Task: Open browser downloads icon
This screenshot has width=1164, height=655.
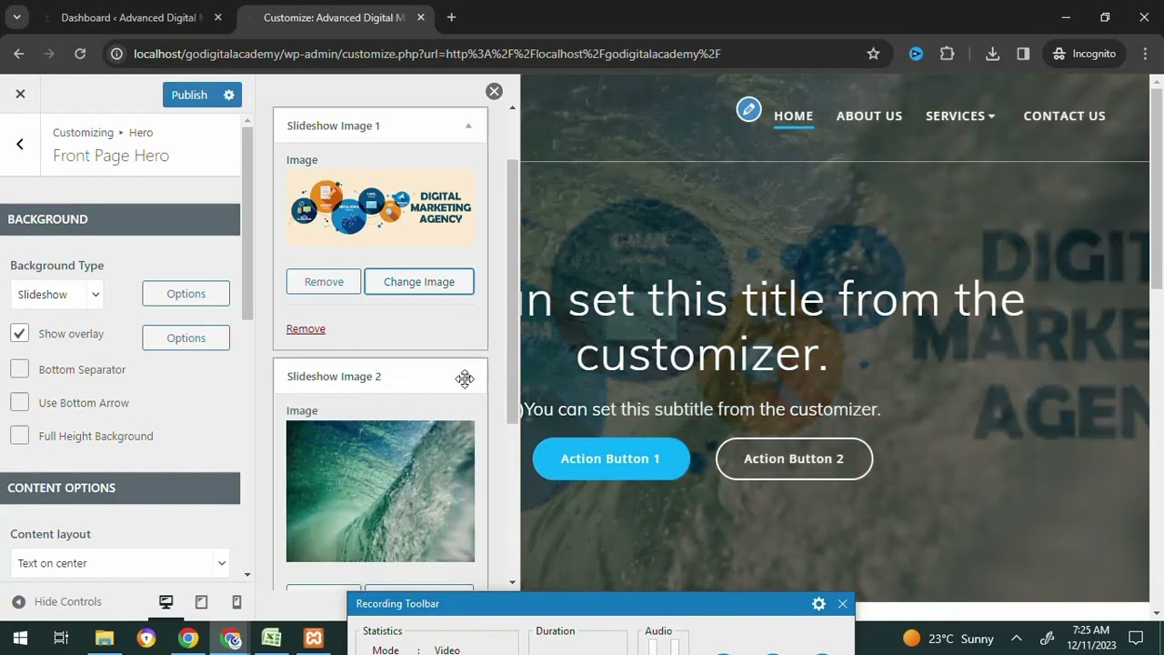Action: (992, 54)
